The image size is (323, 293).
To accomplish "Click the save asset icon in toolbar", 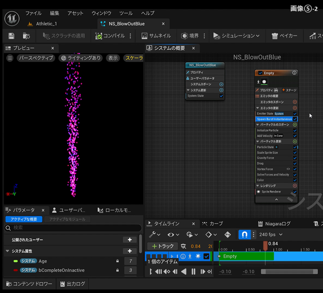I will (x=11, y=36).
